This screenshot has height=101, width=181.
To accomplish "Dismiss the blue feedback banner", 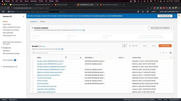I will tap(175, 16).
